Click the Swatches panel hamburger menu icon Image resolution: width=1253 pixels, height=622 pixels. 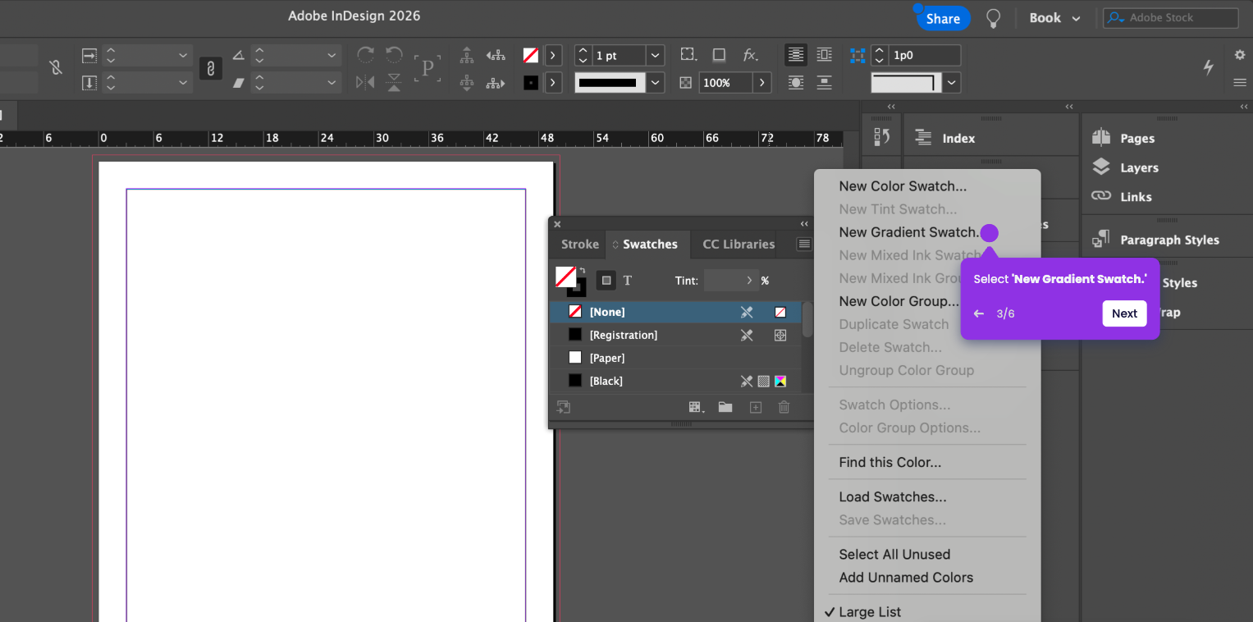(804, 244)
